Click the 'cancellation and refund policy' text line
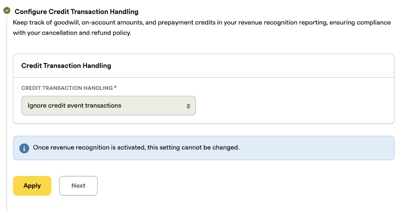Screen dimensions: 409x216 pyautogui.click(x=72, y=33)
